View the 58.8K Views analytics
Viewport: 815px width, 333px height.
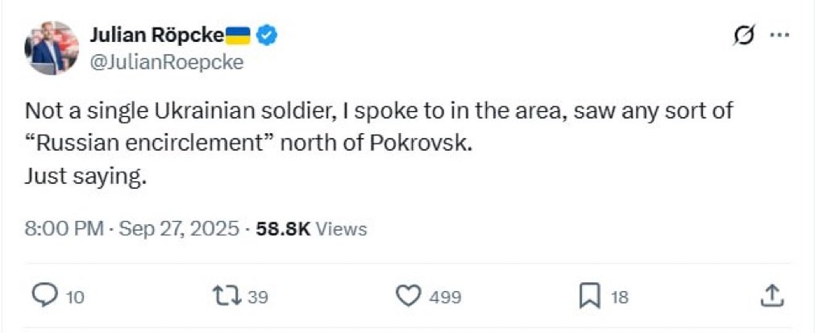coord(311,229)
